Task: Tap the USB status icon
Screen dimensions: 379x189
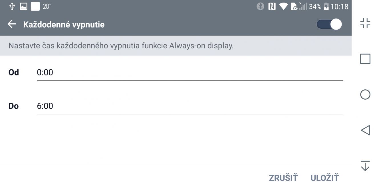Action: [x=12, y=6]
